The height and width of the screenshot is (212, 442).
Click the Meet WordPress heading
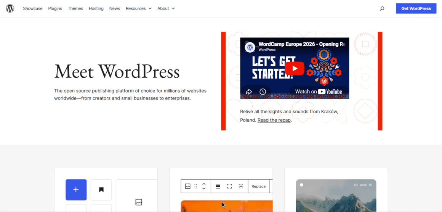(x=117, y=71)
